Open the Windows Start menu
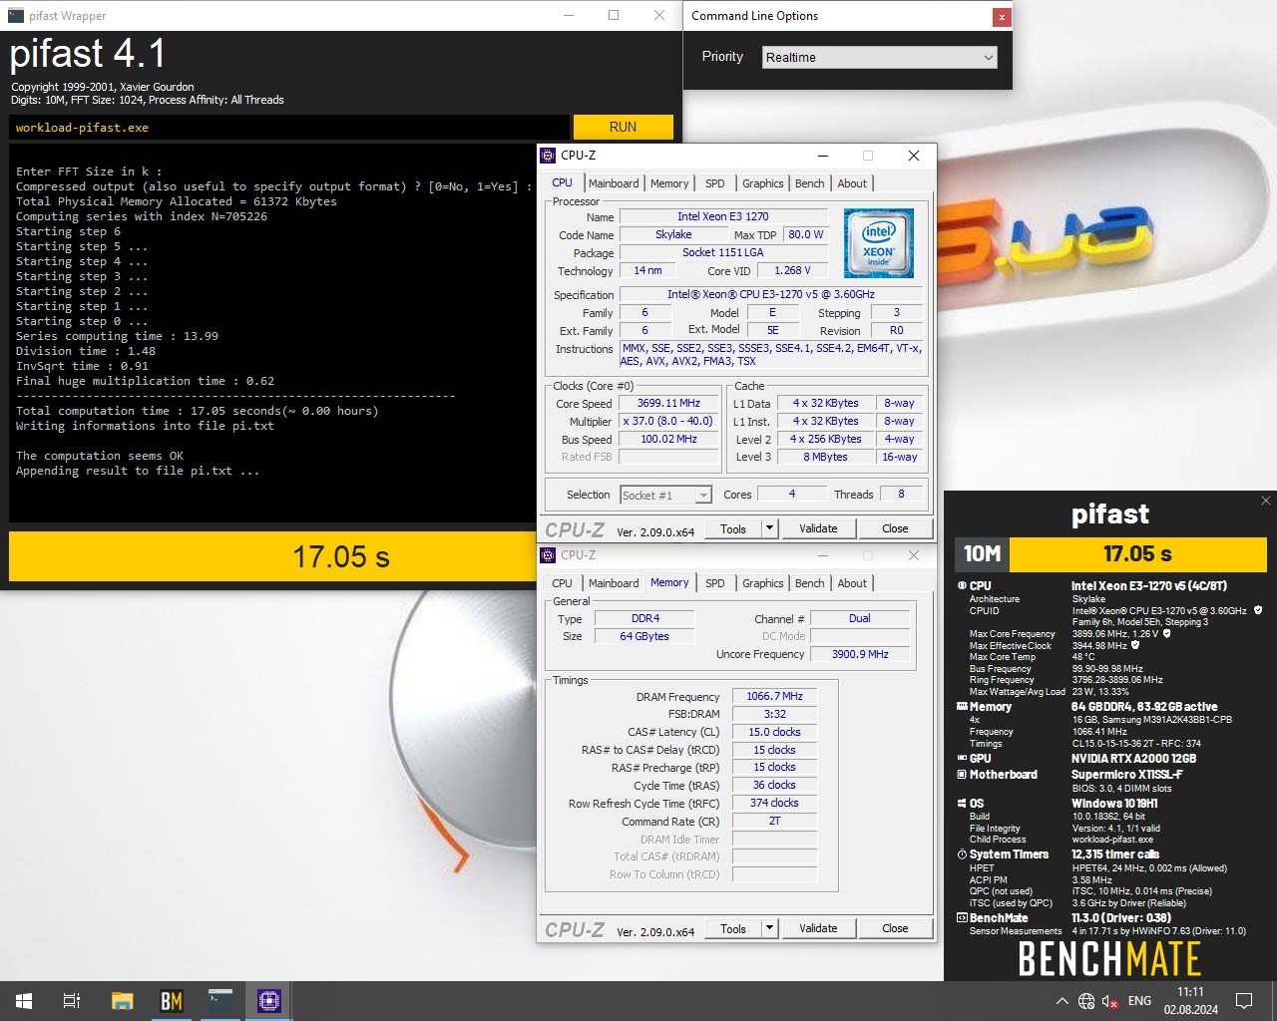1277x1021 pixels. [x=24, y=1001]
